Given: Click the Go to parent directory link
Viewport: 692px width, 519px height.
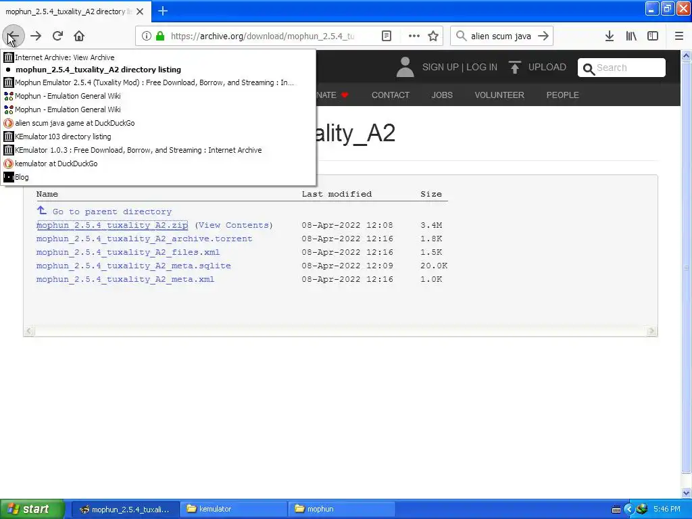Looking at the screenshot, I should (x=112, y=212).
